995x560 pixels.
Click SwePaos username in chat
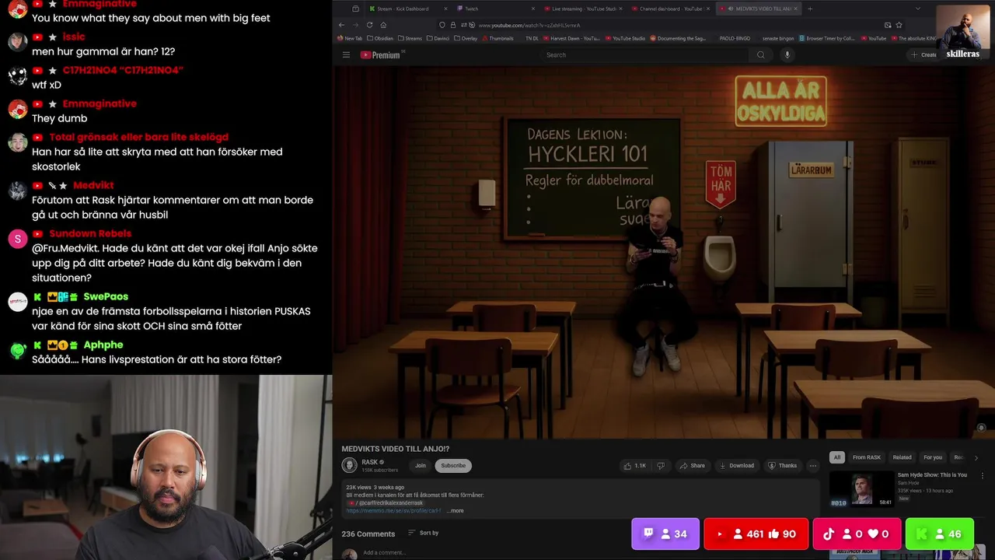[106, 296]
